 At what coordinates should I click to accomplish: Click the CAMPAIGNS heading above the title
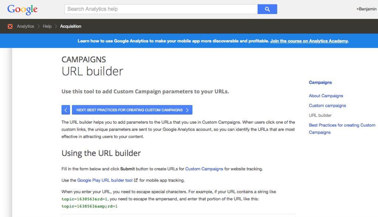[x=84, y=59]
